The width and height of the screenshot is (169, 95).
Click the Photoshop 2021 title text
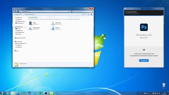coord(144,35)
